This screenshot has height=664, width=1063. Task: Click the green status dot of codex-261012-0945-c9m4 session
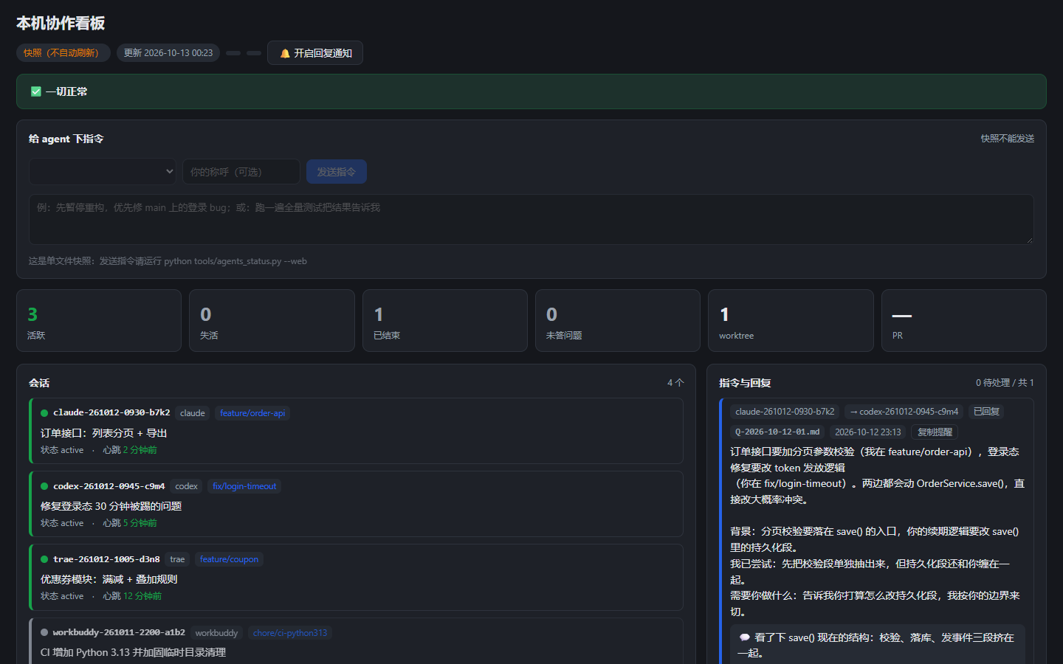point(44,486)
